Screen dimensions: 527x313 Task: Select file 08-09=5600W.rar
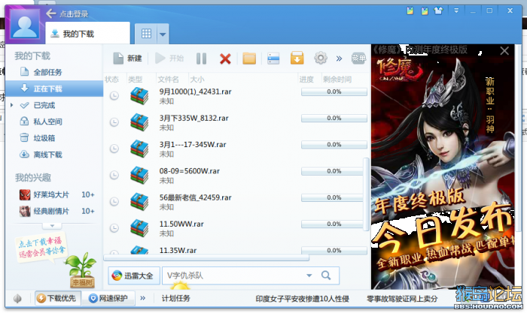click(190, 171)
